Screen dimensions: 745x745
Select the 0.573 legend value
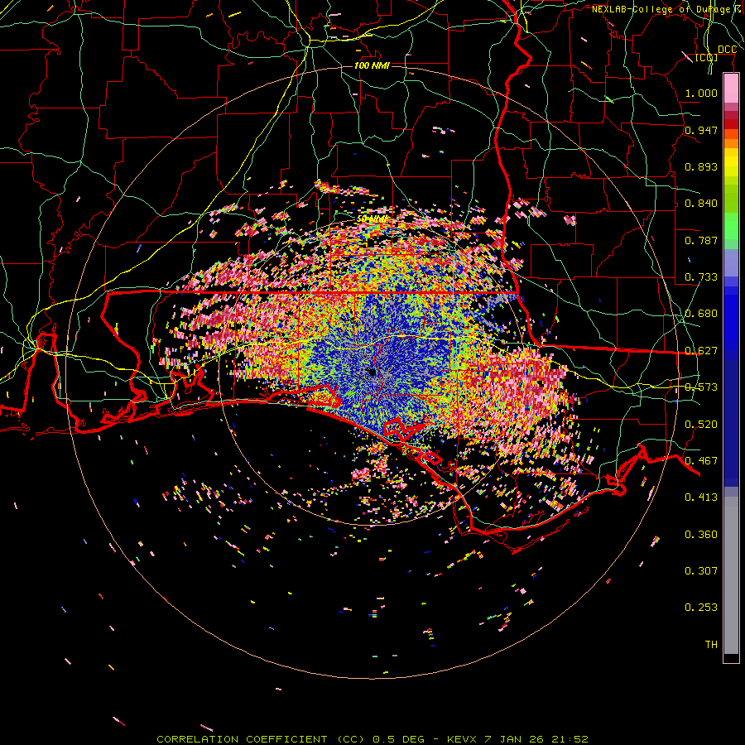(x=701, y=387)
